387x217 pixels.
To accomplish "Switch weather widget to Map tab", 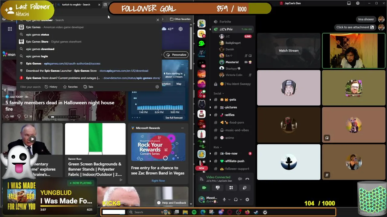I will click(x=179, y=84).
